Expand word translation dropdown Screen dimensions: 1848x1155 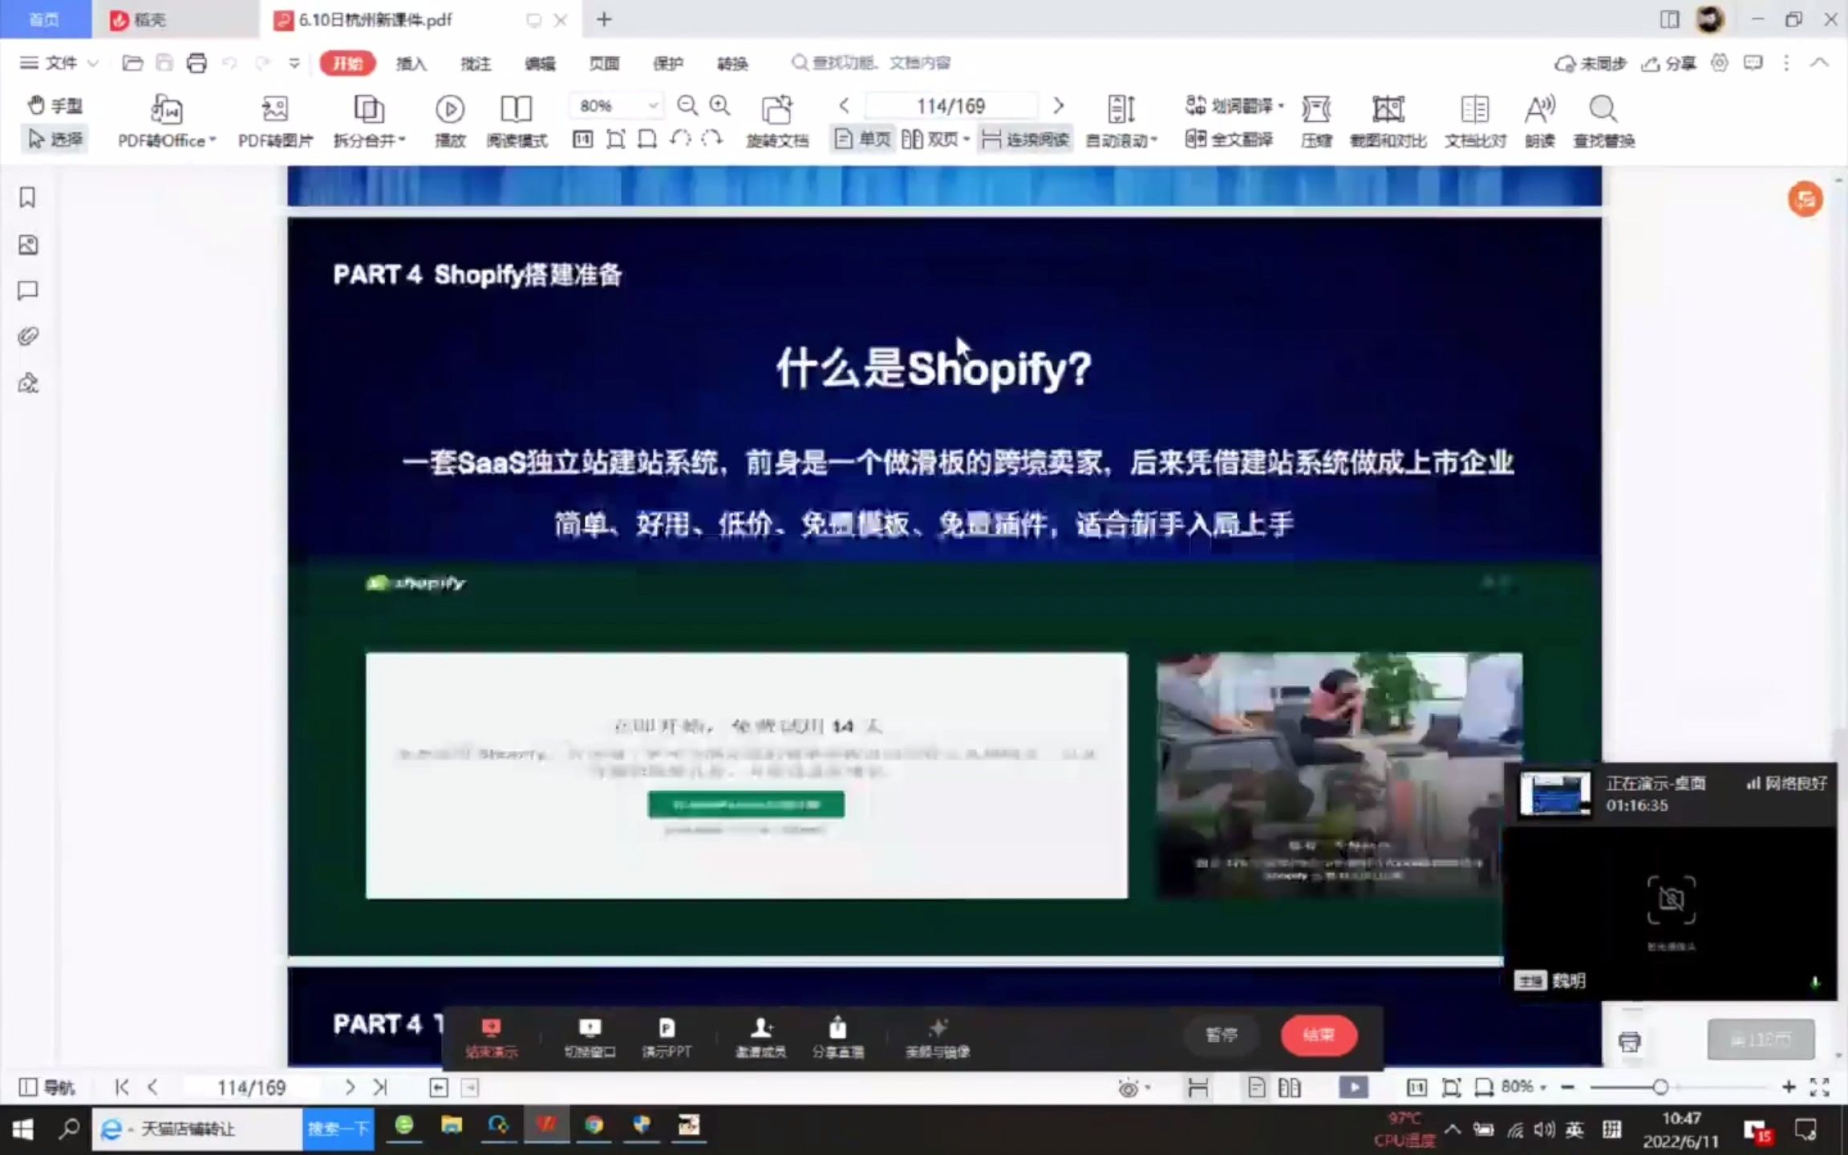point(1281,105)
